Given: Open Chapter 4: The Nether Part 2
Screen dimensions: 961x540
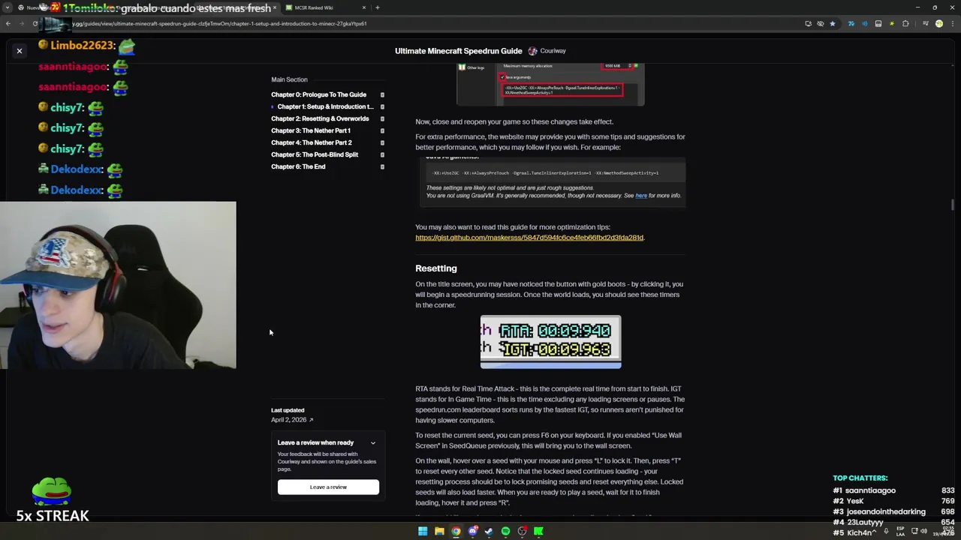Looking at the screenshot, I should click(x=312, y=142).
